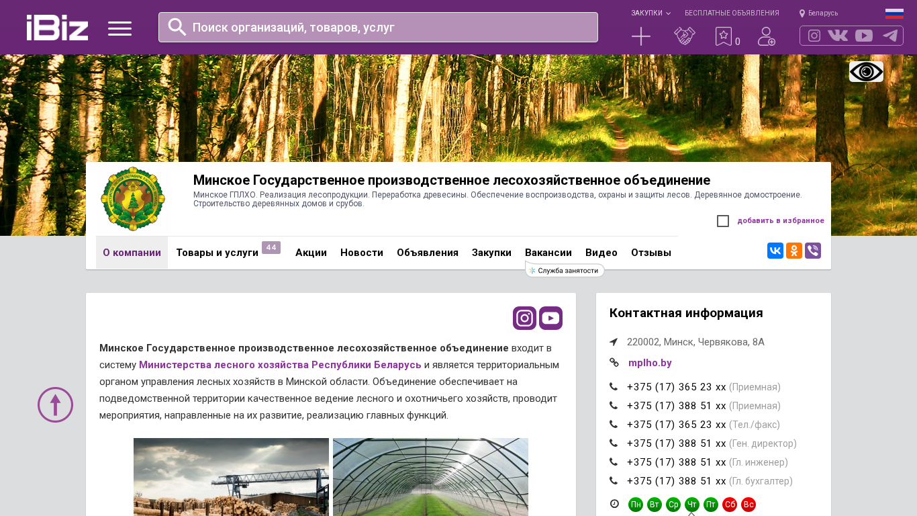
Task: Follow the Министерства лесного хозяйства link
Action: [x=280, y=365]
